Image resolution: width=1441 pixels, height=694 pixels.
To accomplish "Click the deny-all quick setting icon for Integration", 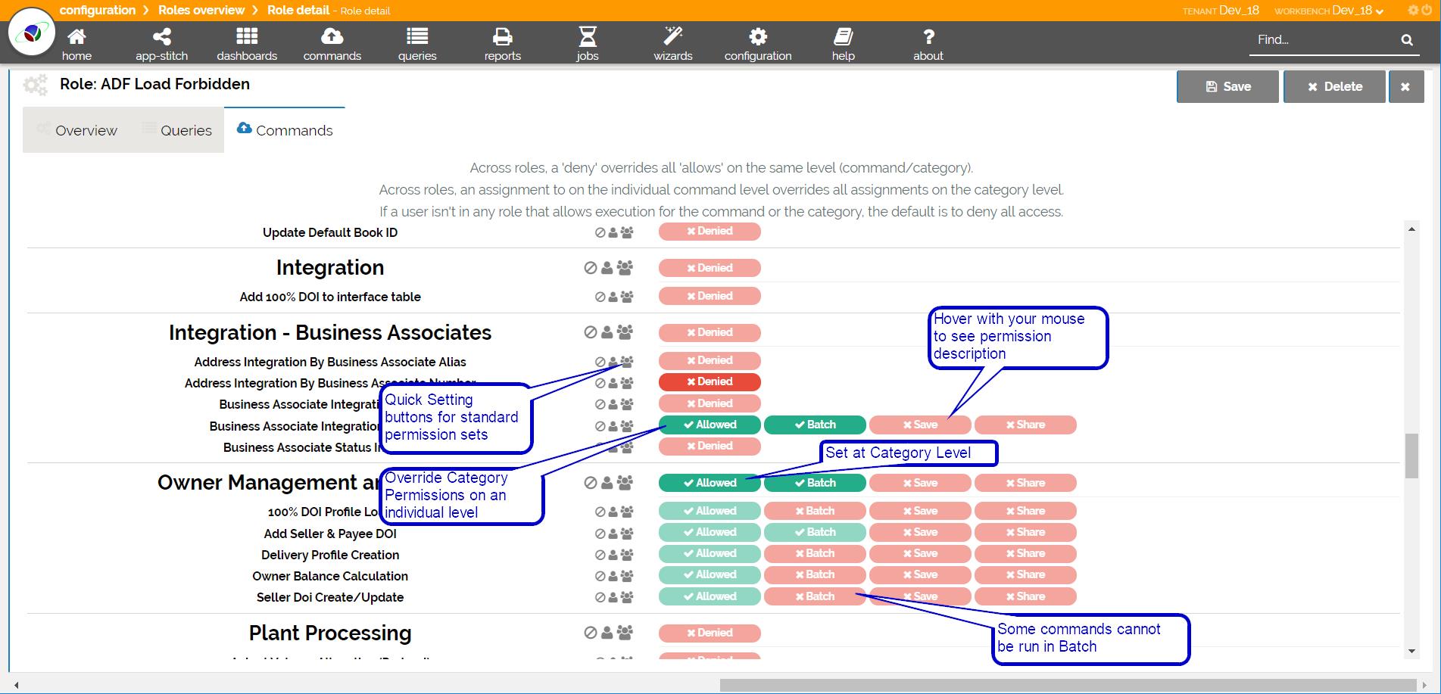I will click(591, 268).
